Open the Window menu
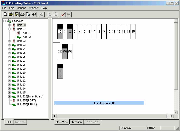180x131 pixels. pos(34,8)
